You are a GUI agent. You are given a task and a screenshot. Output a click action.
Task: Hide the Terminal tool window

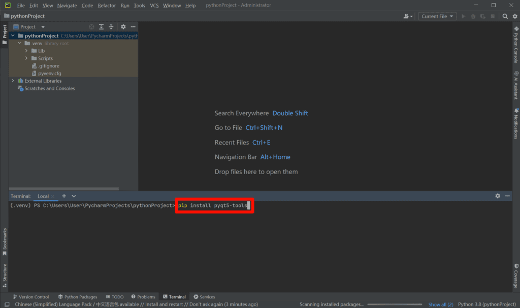click(x=507, y=196)
